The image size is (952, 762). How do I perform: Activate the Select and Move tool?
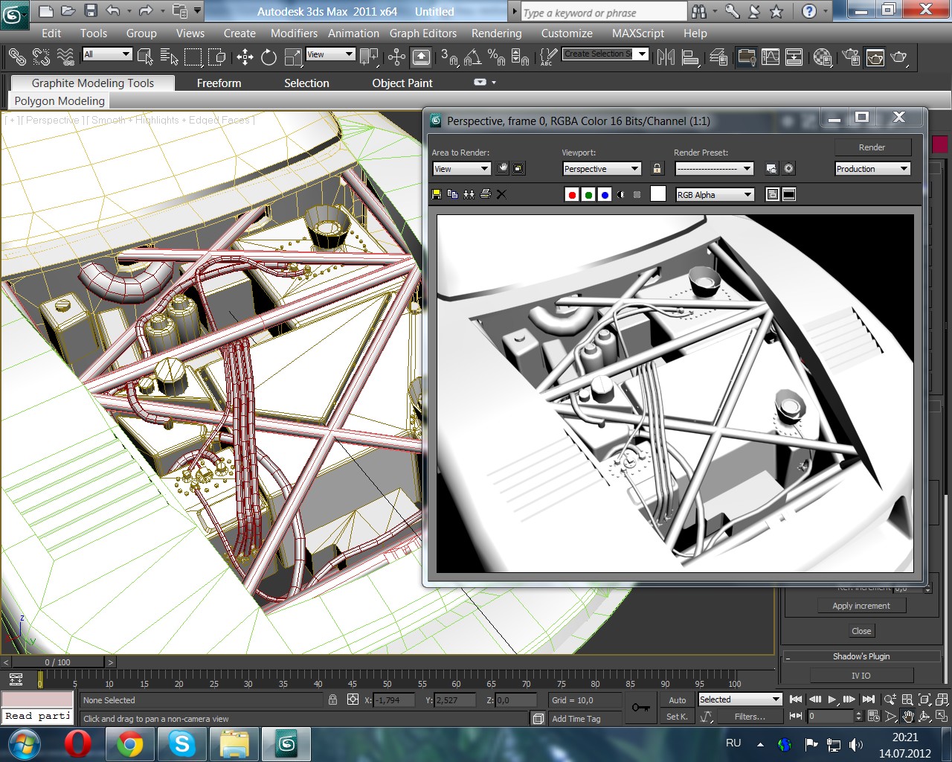[245, 57]
